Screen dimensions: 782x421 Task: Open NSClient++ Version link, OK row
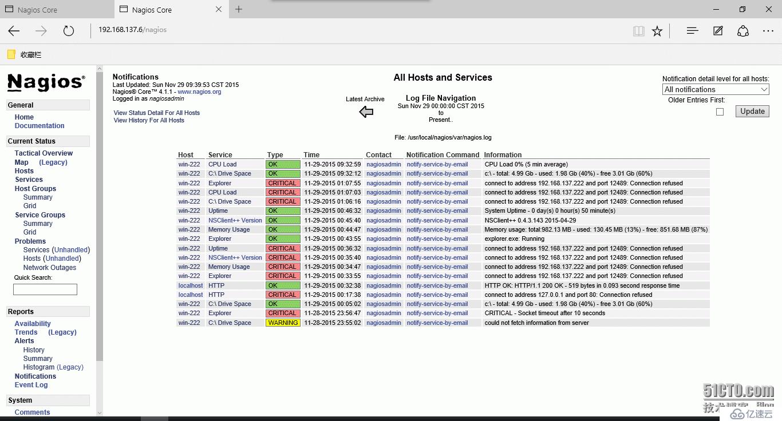point(235,220)
